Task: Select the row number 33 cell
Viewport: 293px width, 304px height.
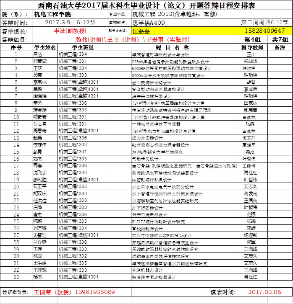Action: 16,277
